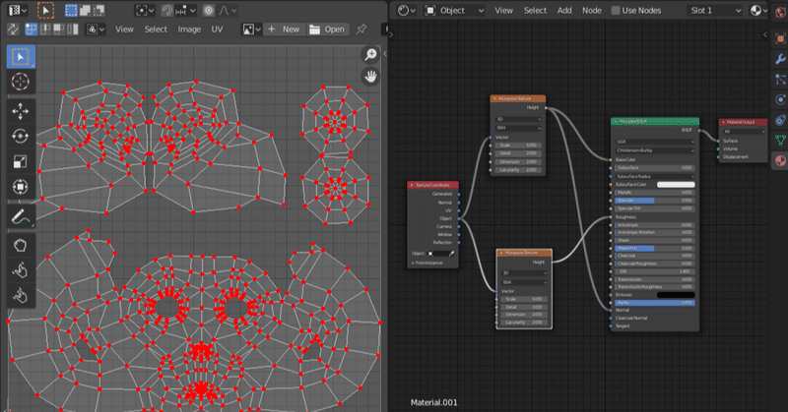
Task: Open View menu in UV editor
Action: (x=124, y=29)
